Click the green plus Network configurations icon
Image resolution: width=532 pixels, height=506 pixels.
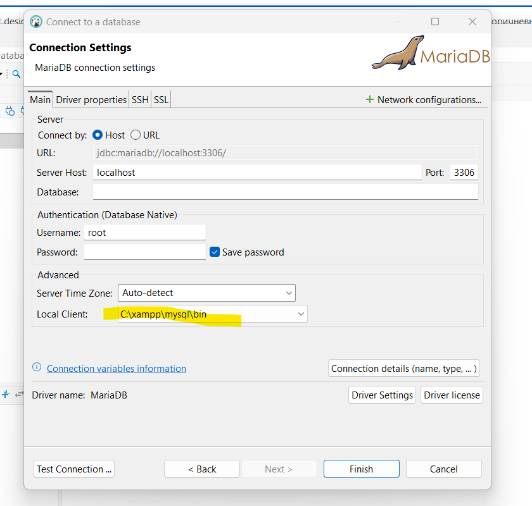(x=369, y=100)
